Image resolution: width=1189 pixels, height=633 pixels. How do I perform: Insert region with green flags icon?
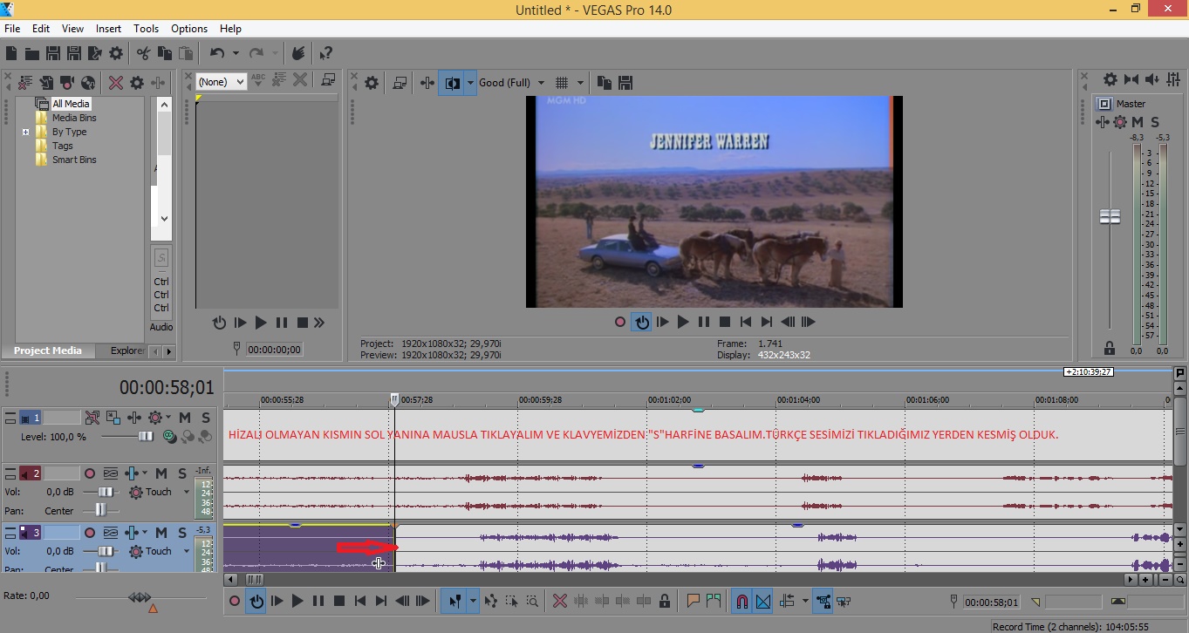coord(714,601)
